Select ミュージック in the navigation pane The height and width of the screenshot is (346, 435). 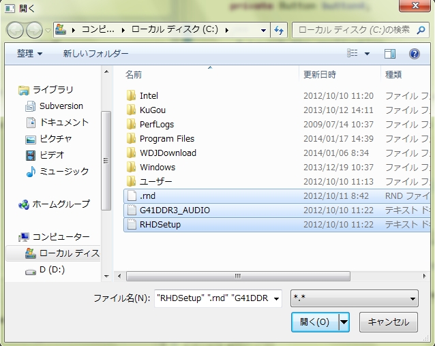pos(63,172)
